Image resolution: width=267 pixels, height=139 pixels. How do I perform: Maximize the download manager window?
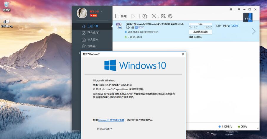pos(250,9)
